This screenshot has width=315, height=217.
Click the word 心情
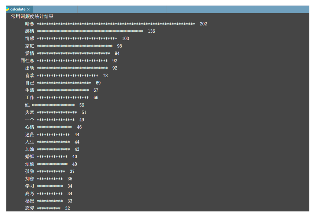30,127
